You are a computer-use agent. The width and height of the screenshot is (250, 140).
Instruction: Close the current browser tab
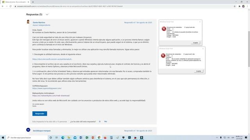click(29, 2)
